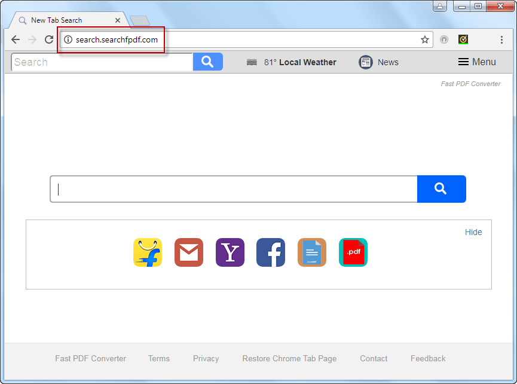Click the toolbar blue search button
The width and height of the screenshot is (517, 384).
pyautogui.click(x=208, y=62)
